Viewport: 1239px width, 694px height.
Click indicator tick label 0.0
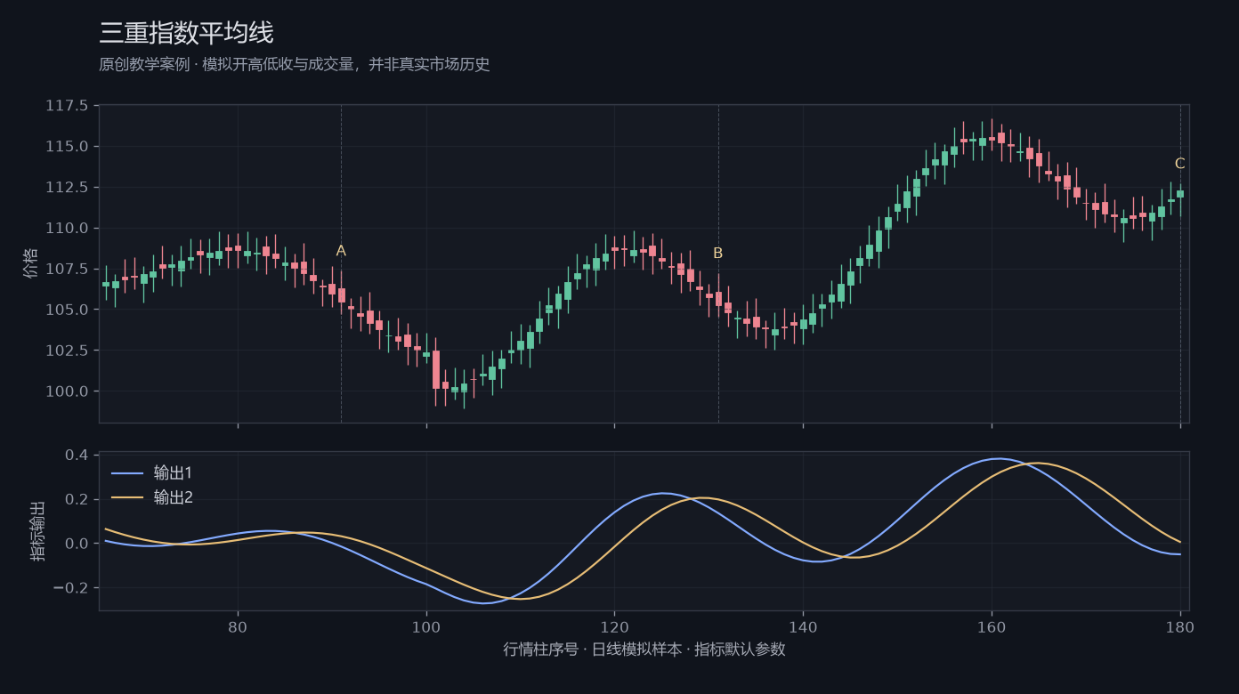click(77, 544)
